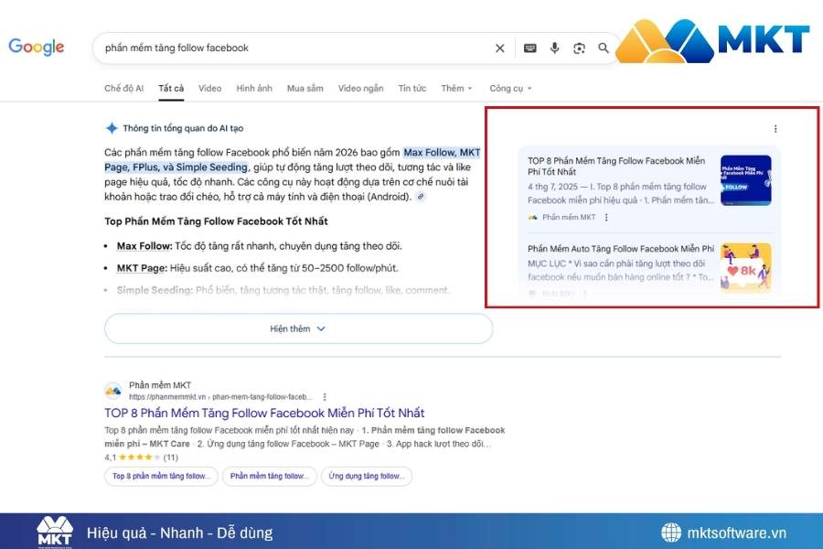Open the TOP 8 Phần Mềm result link
Screen dimensions: 823x549
pyautogui.click(x=264, y=414)
